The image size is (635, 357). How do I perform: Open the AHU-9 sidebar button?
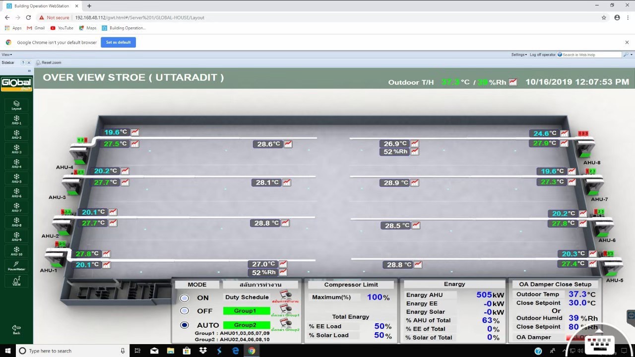click(x=16, y=237)
